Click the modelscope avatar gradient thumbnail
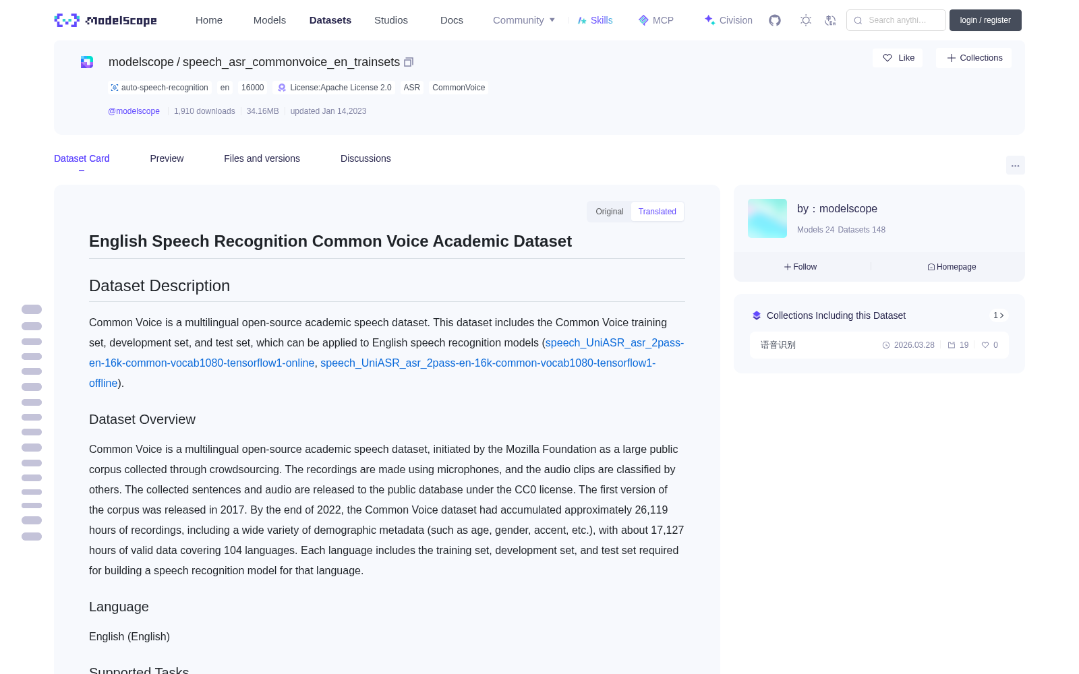Viewport: 1079px width, 674px height. point(767,218)
